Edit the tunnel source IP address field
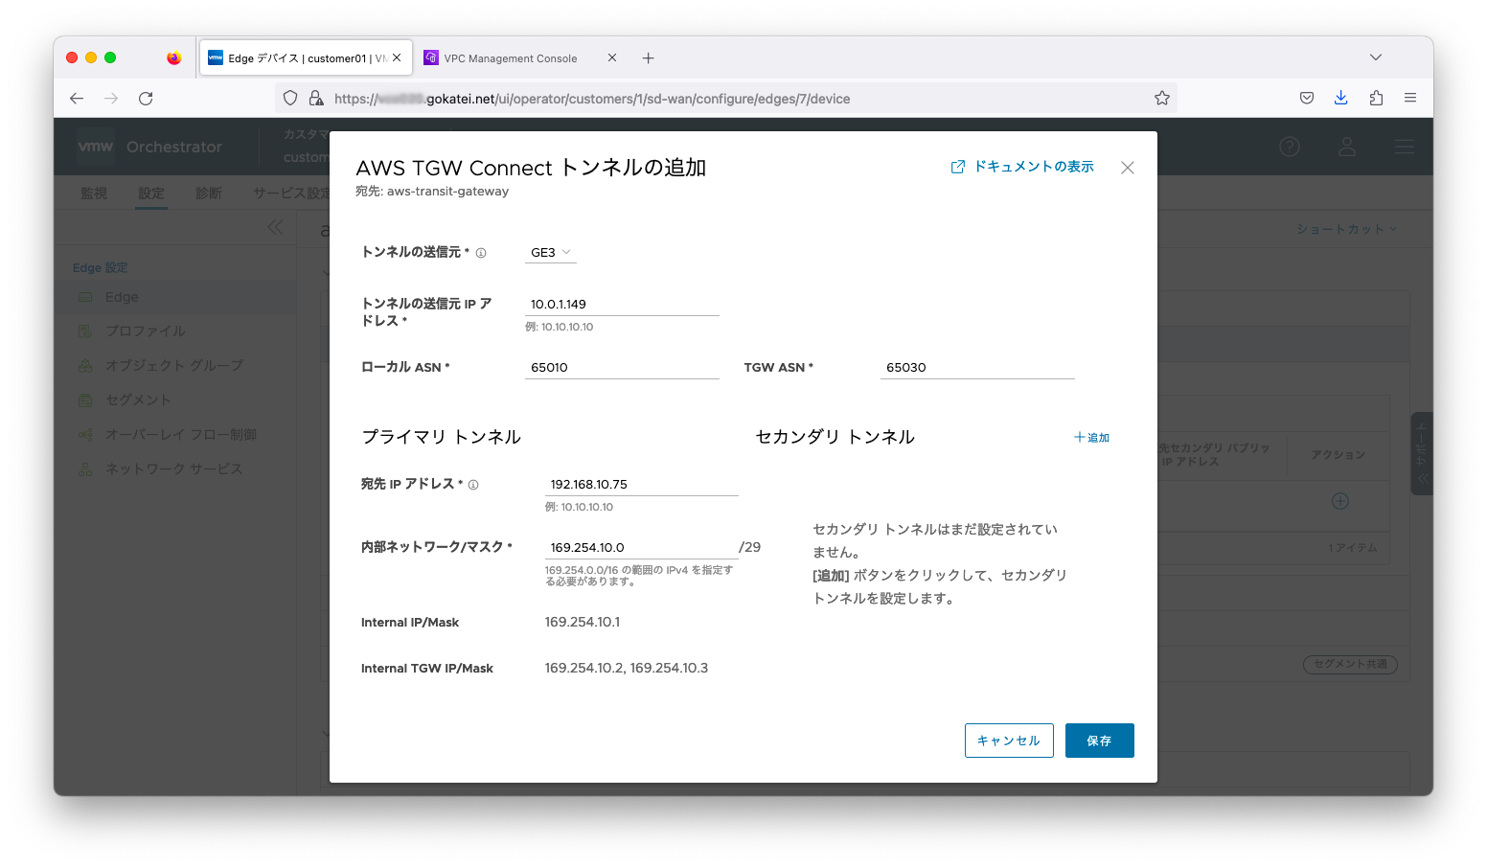This screenshot has height=867, width=1487. tap(622, 305)
